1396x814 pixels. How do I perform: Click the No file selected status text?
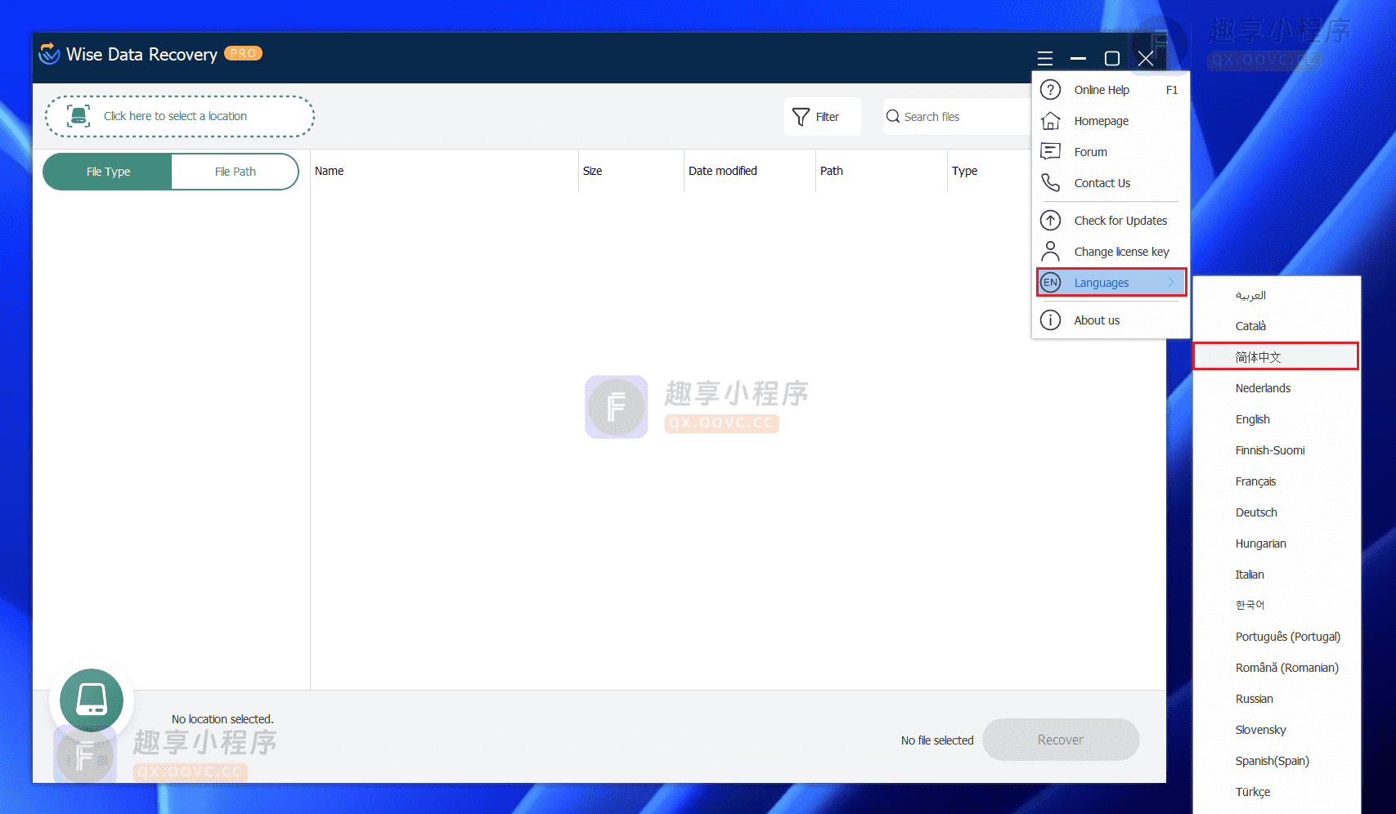click(x=937, y=740)
